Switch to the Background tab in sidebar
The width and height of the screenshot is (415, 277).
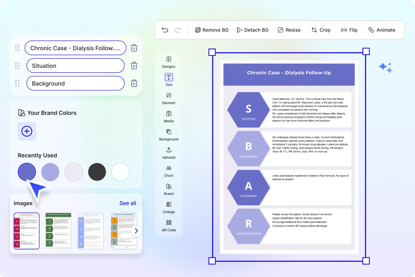[x=169, y=135]
